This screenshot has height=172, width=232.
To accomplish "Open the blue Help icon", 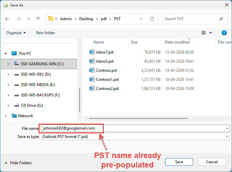I will point(224,33).
